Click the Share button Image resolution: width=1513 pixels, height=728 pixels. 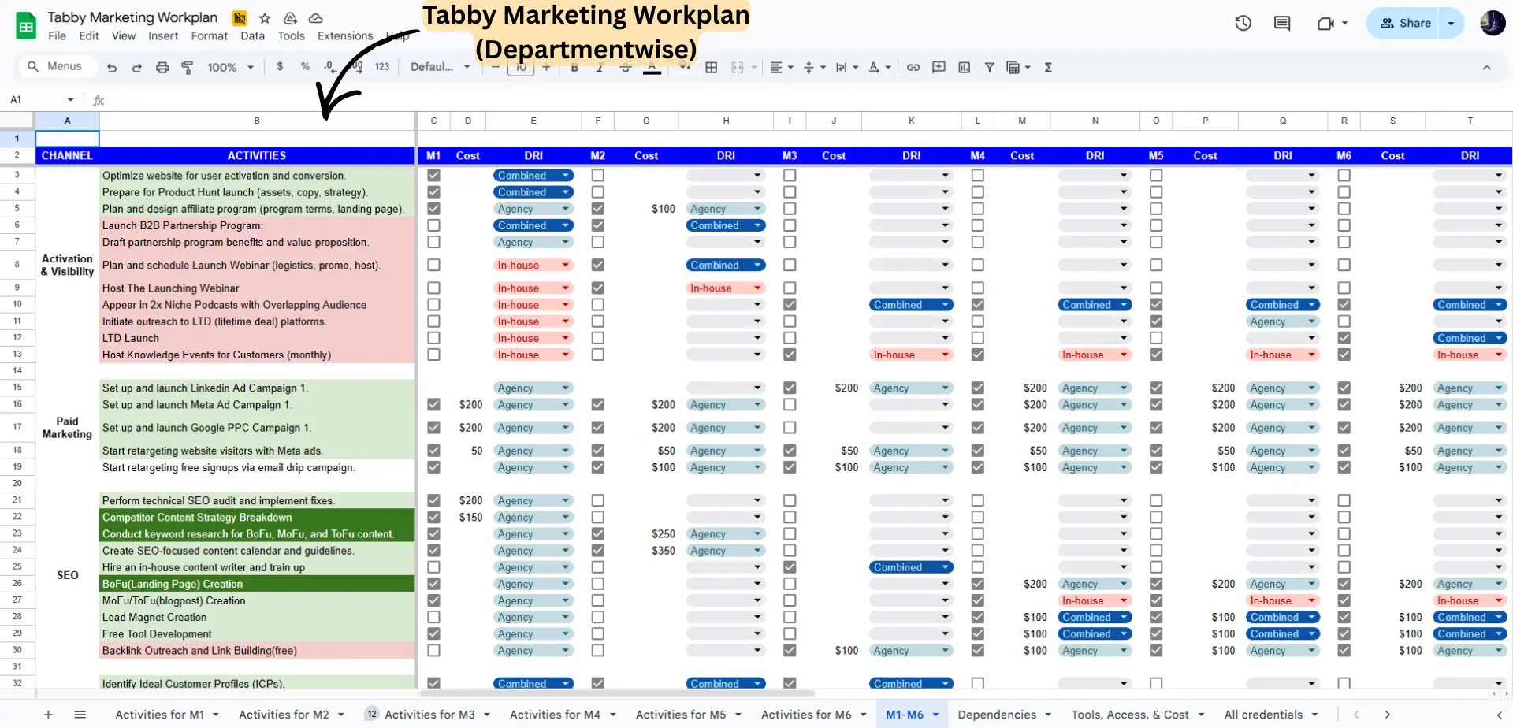[1408, 23]
